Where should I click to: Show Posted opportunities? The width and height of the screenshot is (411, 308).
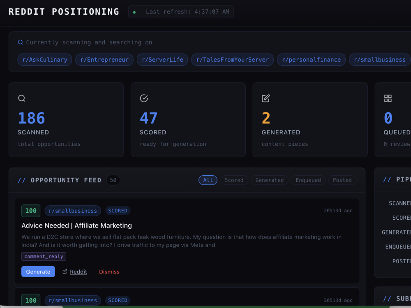[342, 180]
